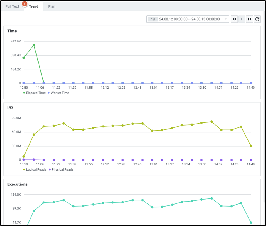This screenshot has width=266, height=226.
Task: Hide Logical Reads series via legend
Action: tap(35, 170)
